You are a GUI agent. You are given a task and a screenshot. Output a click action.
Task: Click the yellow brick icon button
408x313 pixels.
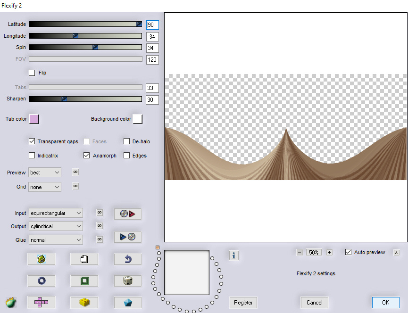tap(84, 302)
